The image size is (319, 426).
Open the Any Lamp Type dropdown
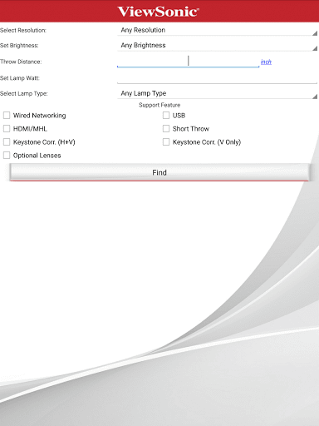click(218, 93)
